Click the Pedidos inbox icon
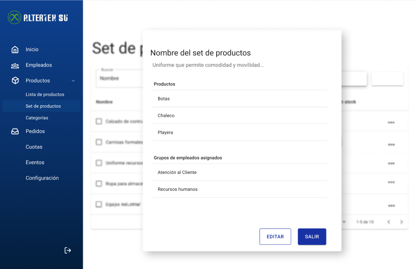The image size is (416, 269). [x=15, y=131]
